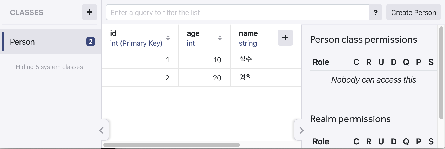Toggle the permissions panel with right chevron

[x=301, y=130]
